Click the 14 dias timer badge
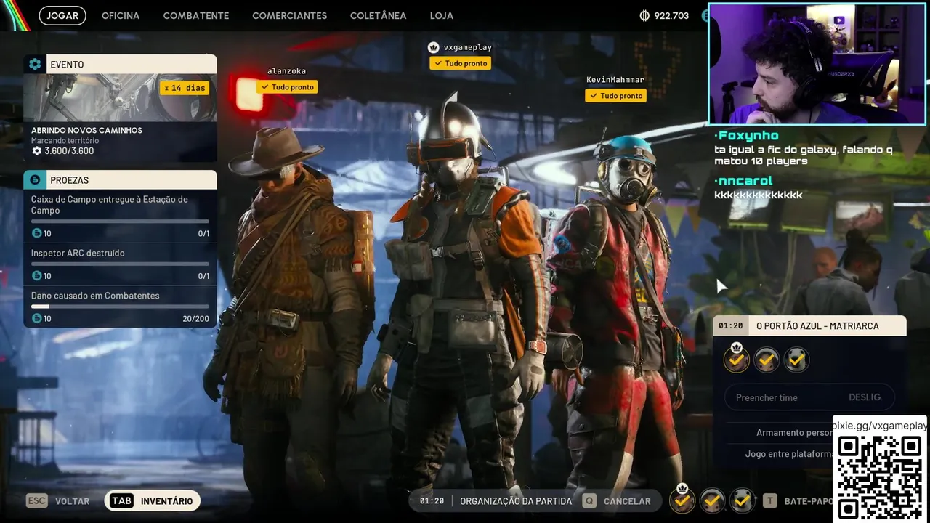Viewport: 930px width, 523px height. pyautogui.click(x=185, y=88)
